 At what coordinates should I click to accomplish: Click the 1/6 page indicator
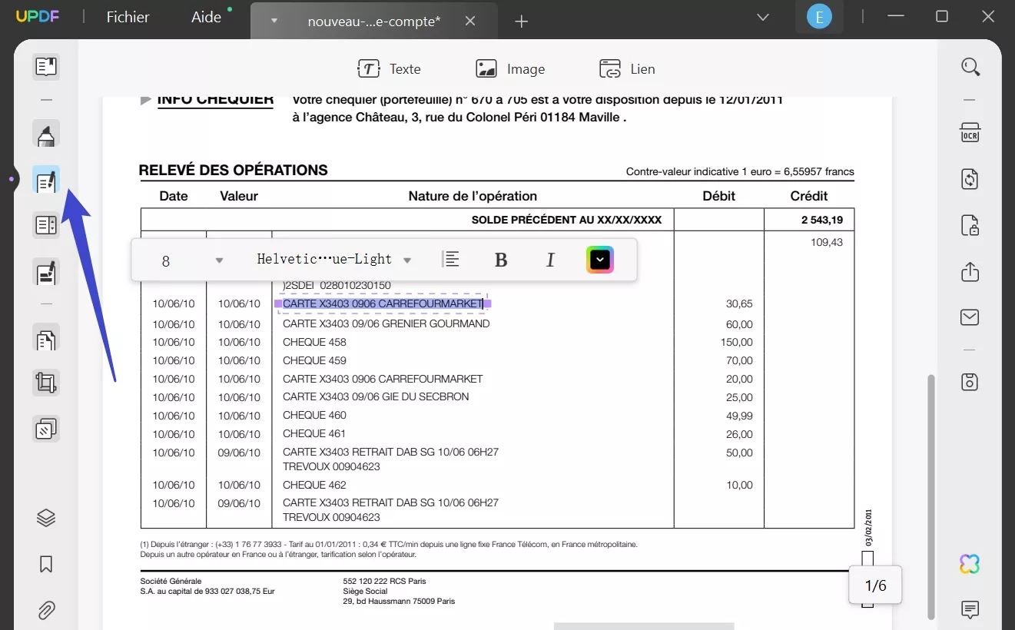click(875, 586)
